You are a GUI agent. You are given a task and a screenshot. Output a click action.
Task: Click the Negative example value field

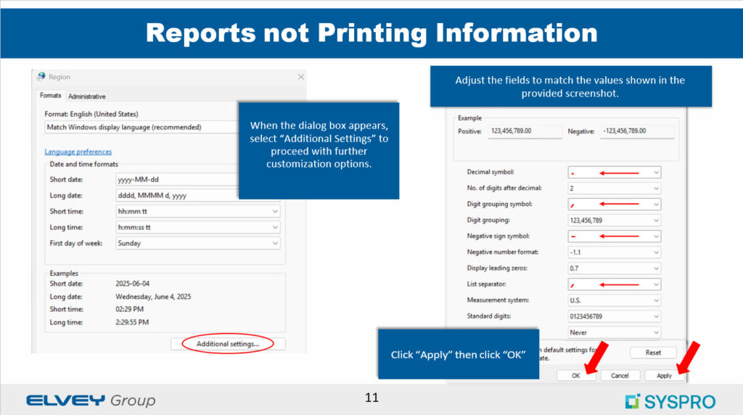(637, 131)
